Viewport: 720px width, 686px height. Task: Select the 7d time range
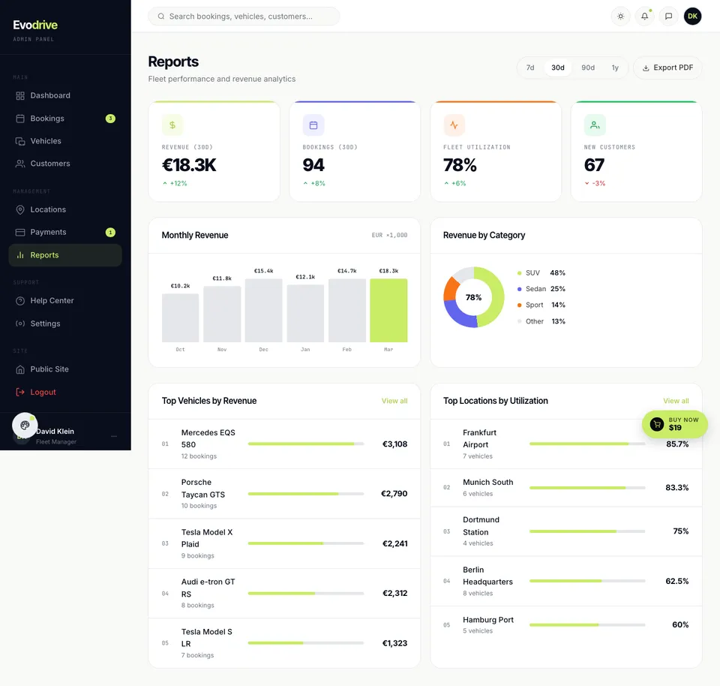(x=530, y=68)
